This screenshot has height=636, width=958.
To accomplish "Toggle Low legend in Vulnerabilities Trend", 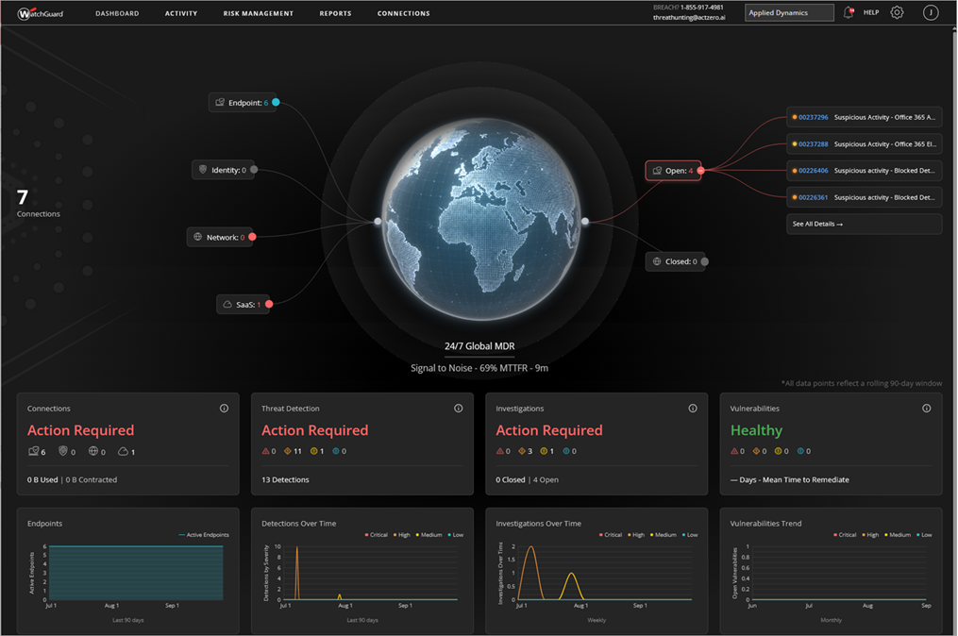I will (924, 535).
